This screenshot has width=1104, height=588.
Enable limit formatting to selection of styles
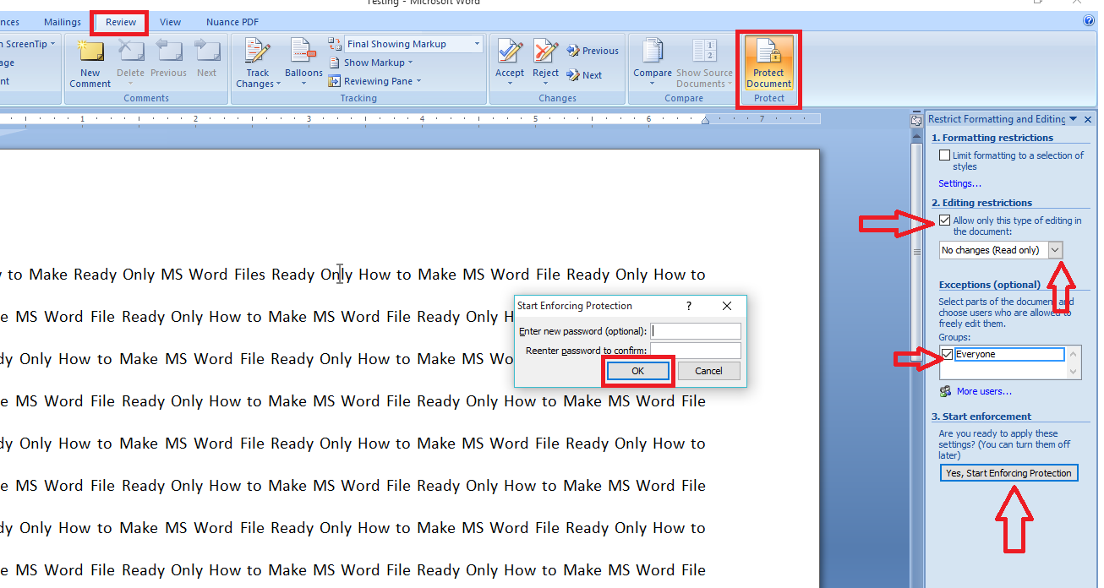coord(945,155)
